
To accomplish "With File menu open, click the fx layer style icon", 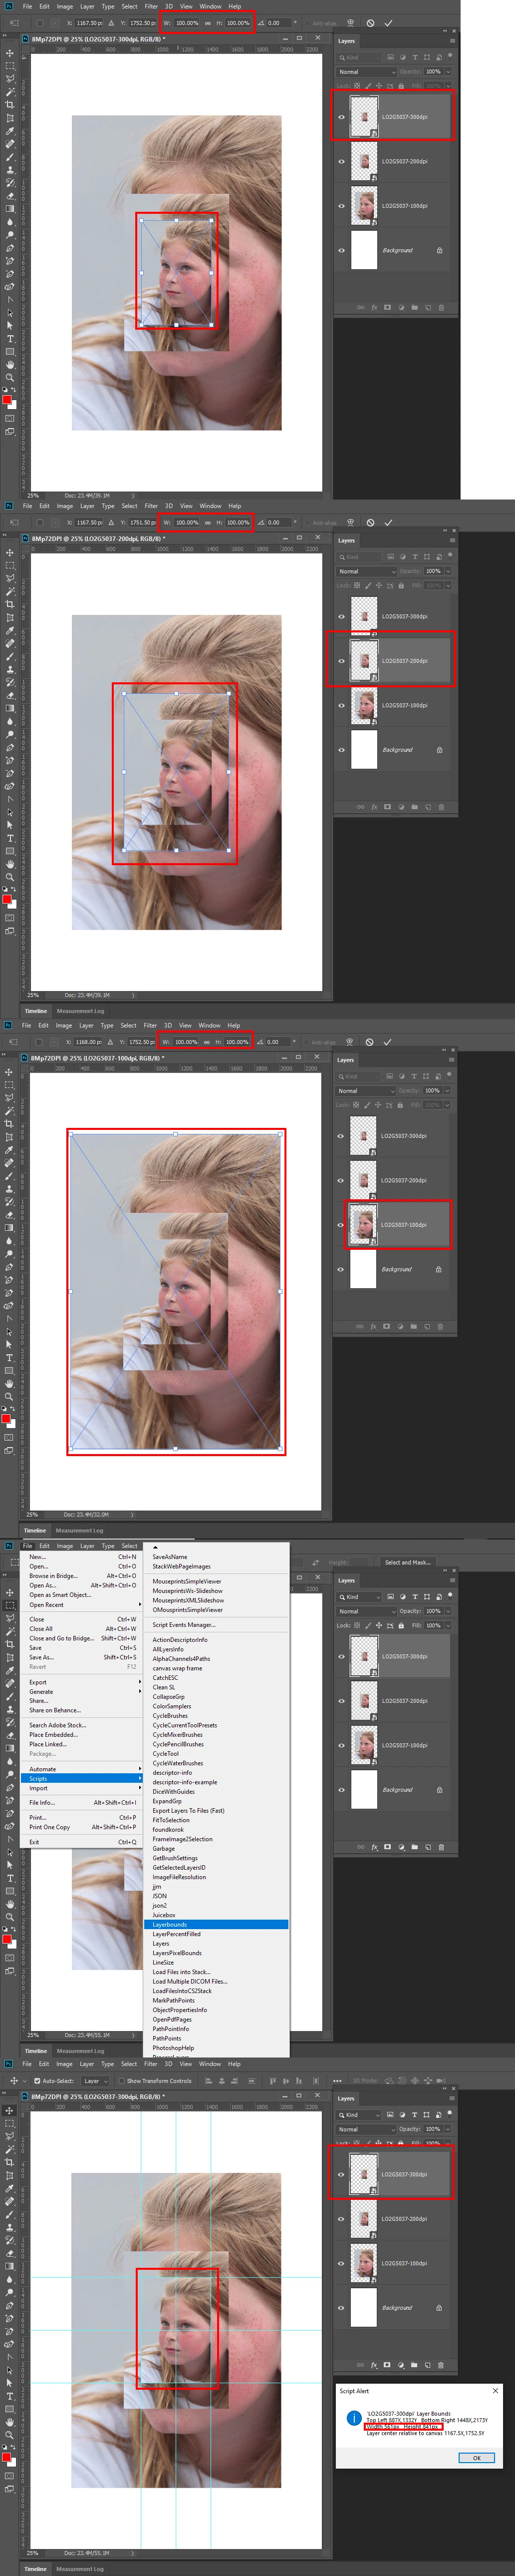I will click(374, 1847).
